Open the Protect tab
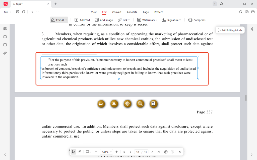 point(158,12)
